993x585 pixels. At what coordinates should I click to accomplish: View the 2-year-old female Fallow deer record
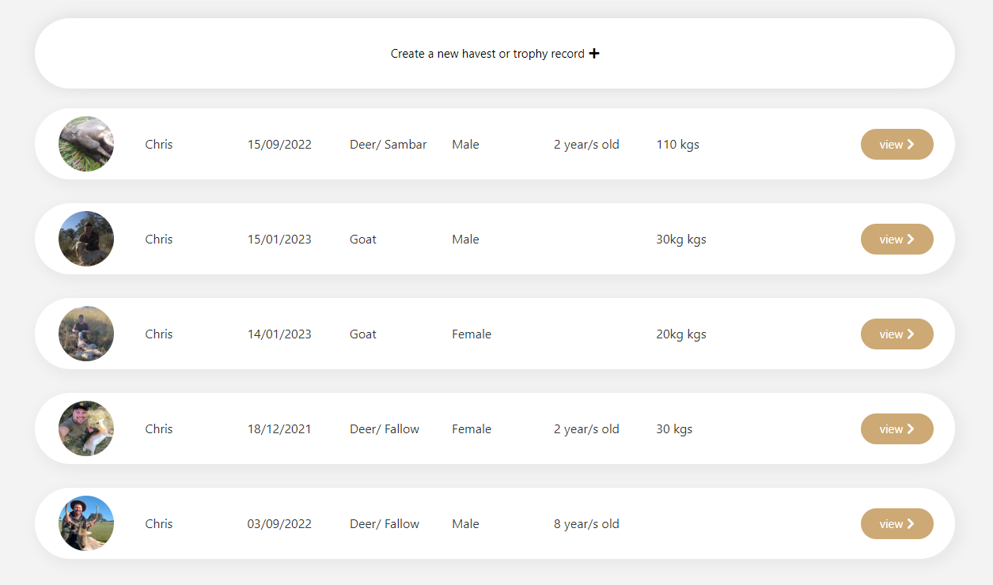tap(896, 428)
